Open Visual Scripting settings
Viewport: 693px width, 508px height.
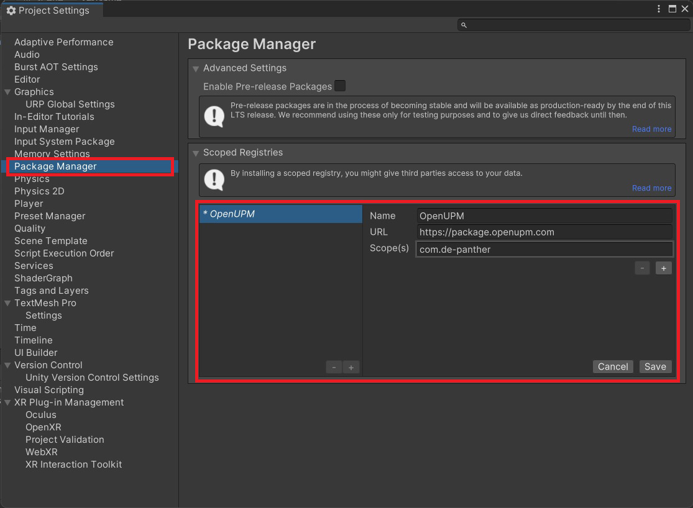tap(48, 390)
